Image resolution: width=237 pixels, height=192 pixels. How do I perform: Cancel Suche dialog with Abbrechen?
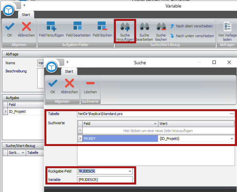(x=70, y=86)
